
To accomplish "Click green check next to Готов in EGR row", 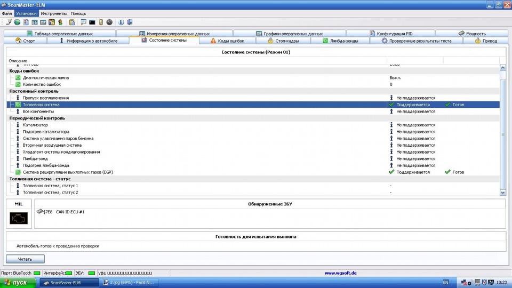I will (x=447, y=172).
